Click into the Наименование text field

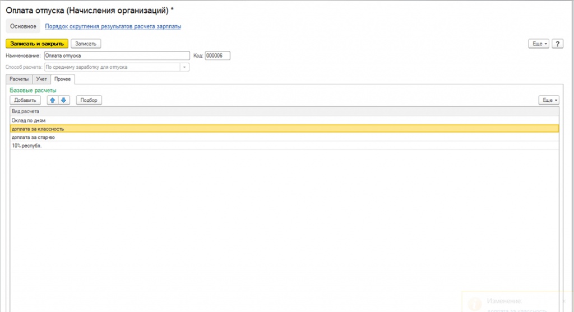click(117, 55)
